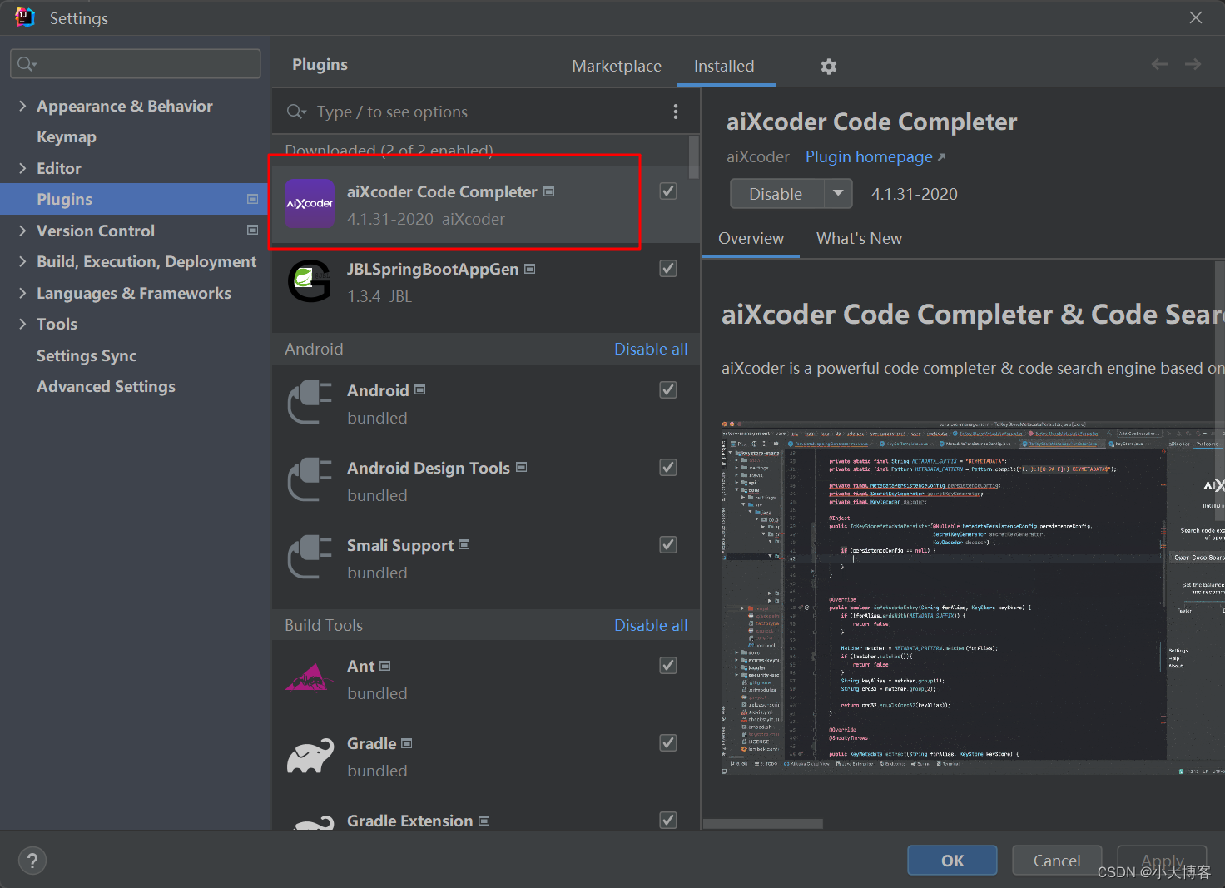Disable the Gradle plugin checkbox
Screen dimensions: 1225x888
(x=668, y=743)
